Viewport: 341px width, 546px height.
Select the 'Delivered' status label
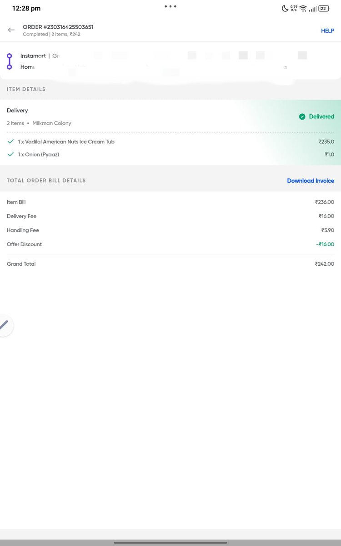tap(321, 116)
